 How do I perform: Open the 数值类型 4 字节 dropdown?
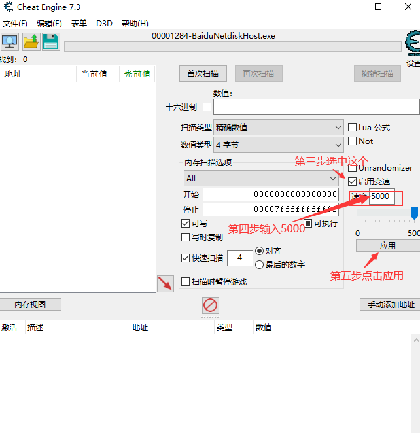(x=279, y=145)
